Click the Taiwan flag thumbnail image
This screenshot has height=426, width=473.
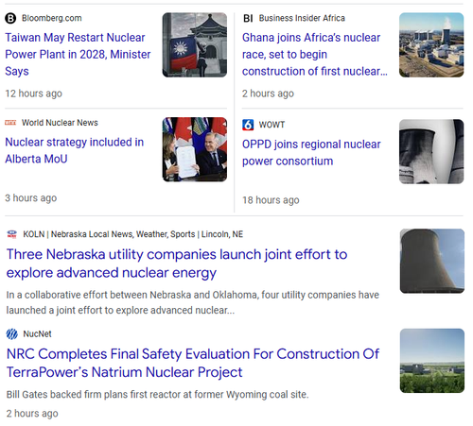pyautogui.click(x=195, y=45)
